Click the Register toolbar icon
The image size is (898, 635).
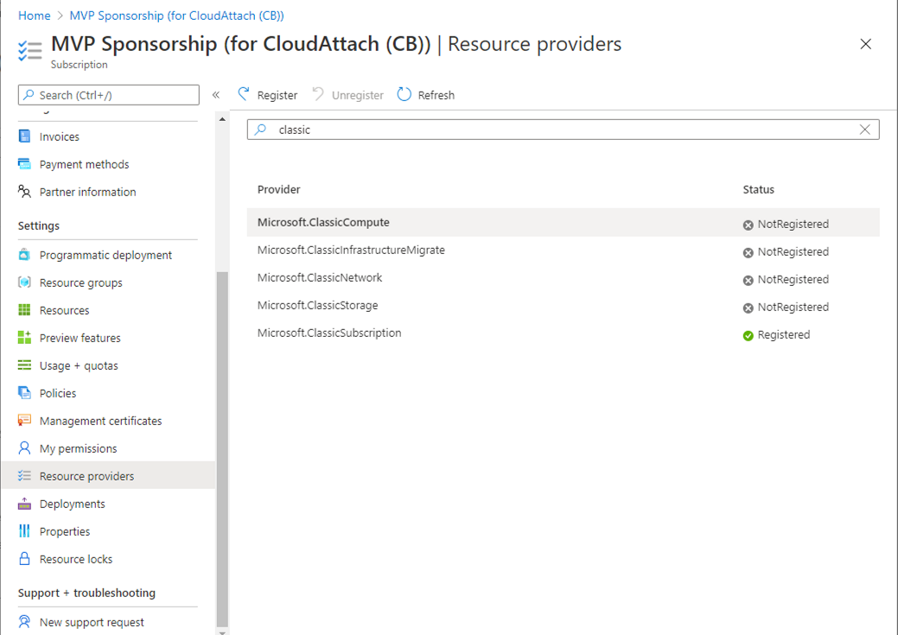(x=244, y=94)
